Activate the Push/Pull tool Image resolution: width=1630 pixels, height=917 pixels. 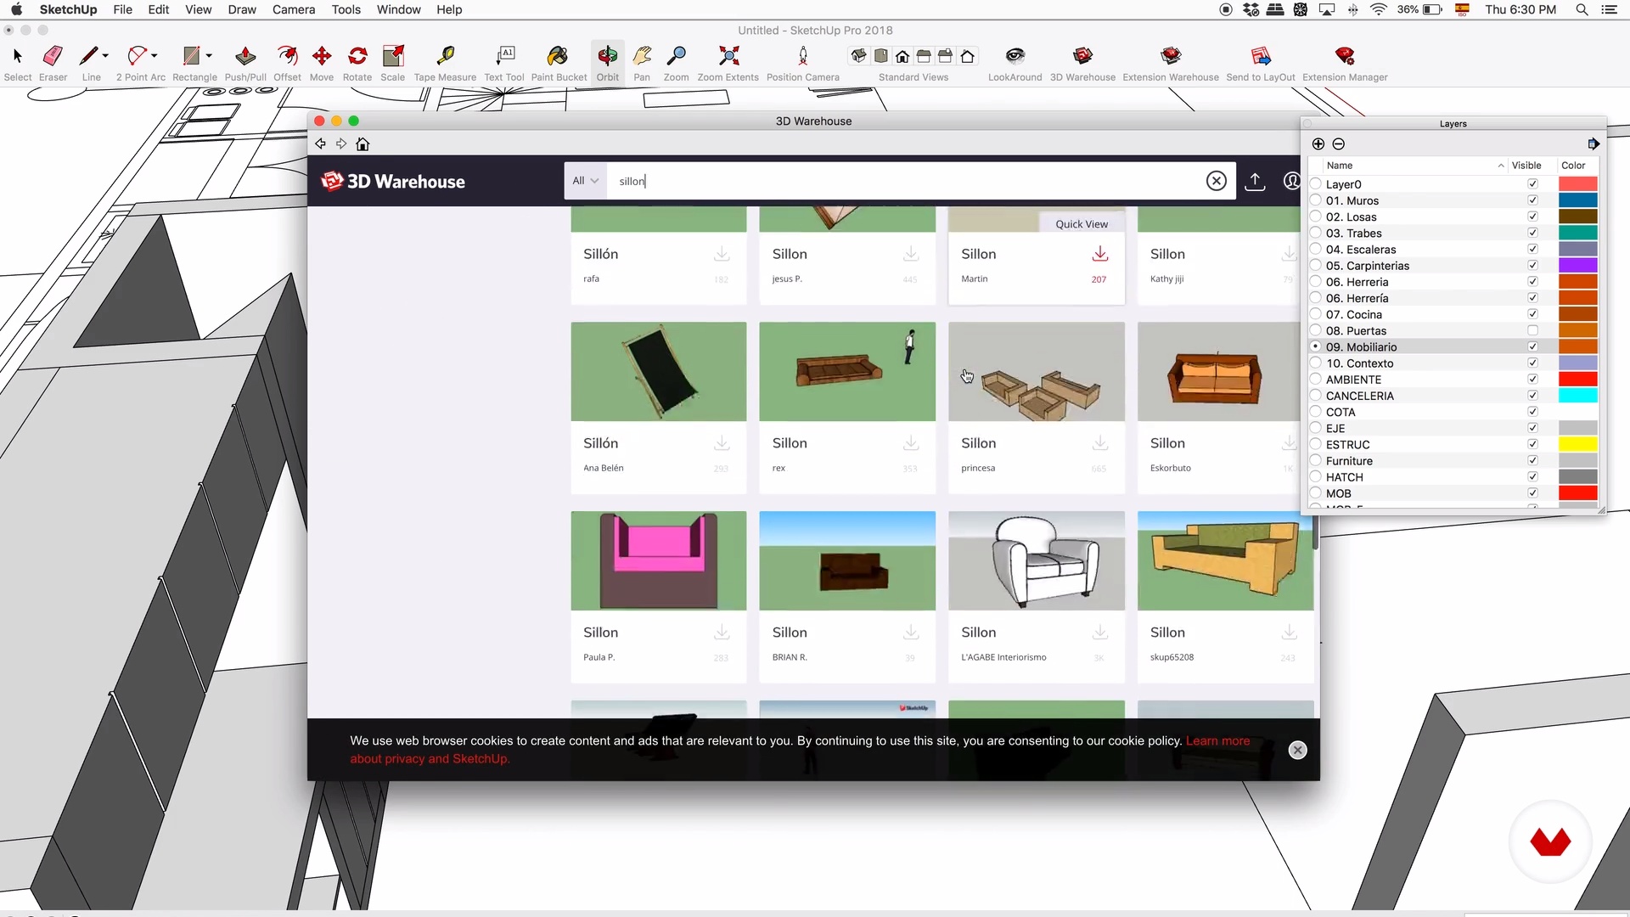pos(245,63)
